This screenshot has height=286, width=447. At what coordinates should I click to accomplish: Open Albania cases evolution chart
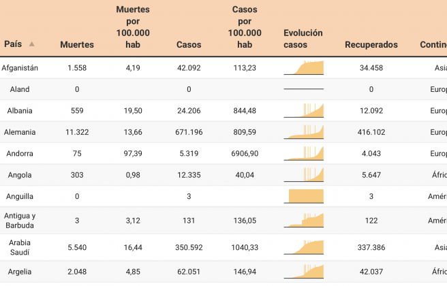(303, 110)
